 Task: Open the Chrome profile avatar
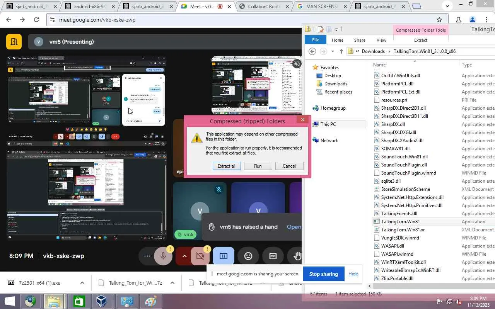472,20
